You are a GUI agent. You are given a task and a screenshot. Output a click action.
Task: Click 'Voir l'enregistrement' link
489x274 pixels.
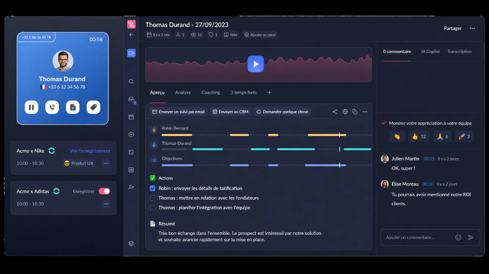pyautogui.click(x=90, y=151)
